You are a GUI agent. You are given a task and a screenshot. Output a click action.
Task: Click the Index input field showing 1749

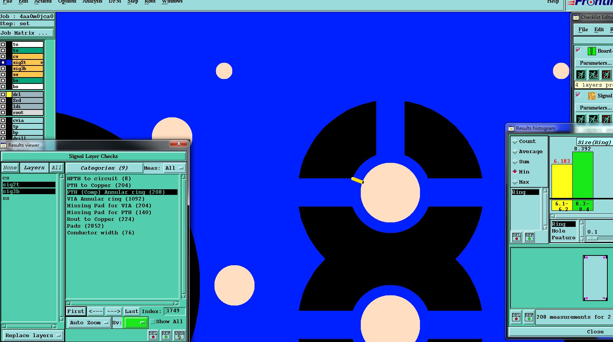tap(175, 311)
